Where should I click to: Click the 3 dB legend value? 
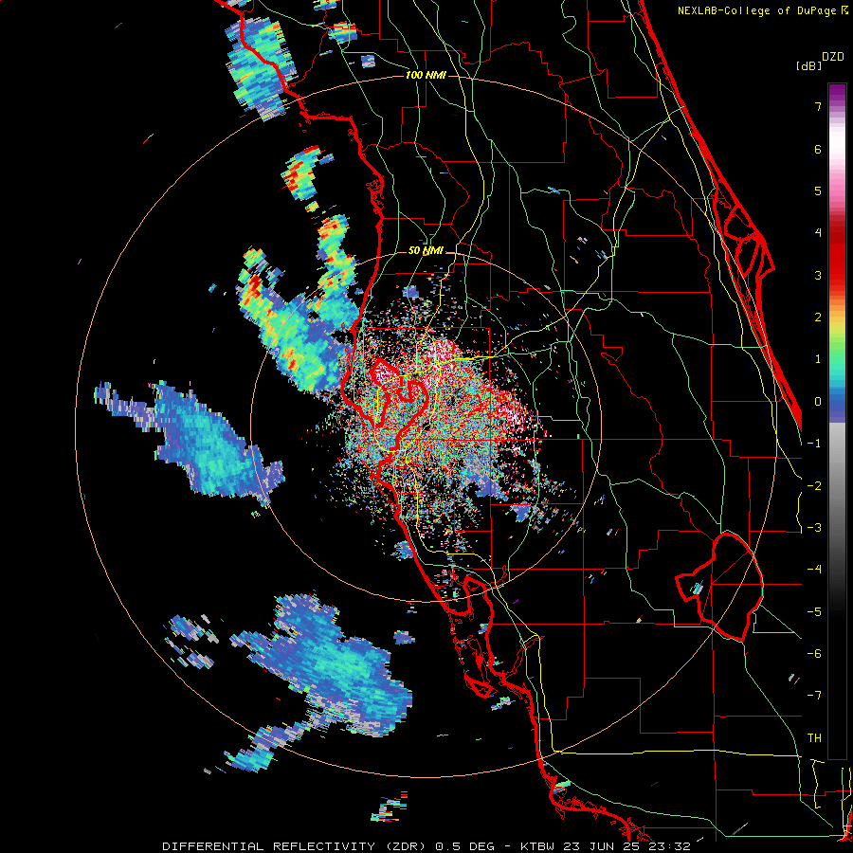pos(818,275)
